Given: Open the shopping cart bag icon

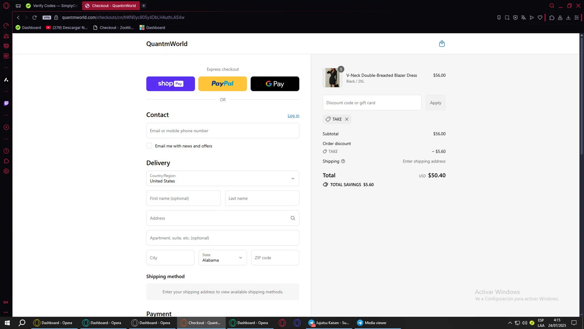Looking at the screenshot, I should pos(442,44).
